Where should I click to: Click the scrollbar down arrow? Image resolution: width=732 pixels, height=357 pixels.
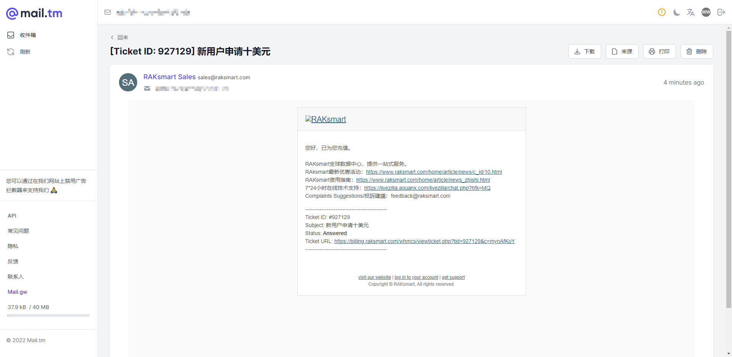coord(729,354)
